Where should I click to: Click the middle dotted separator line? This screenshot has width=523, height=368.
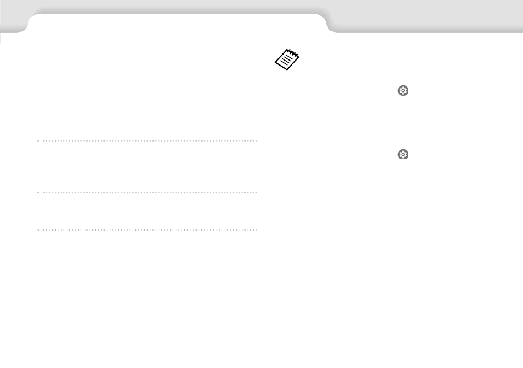[x=147, y=192]
